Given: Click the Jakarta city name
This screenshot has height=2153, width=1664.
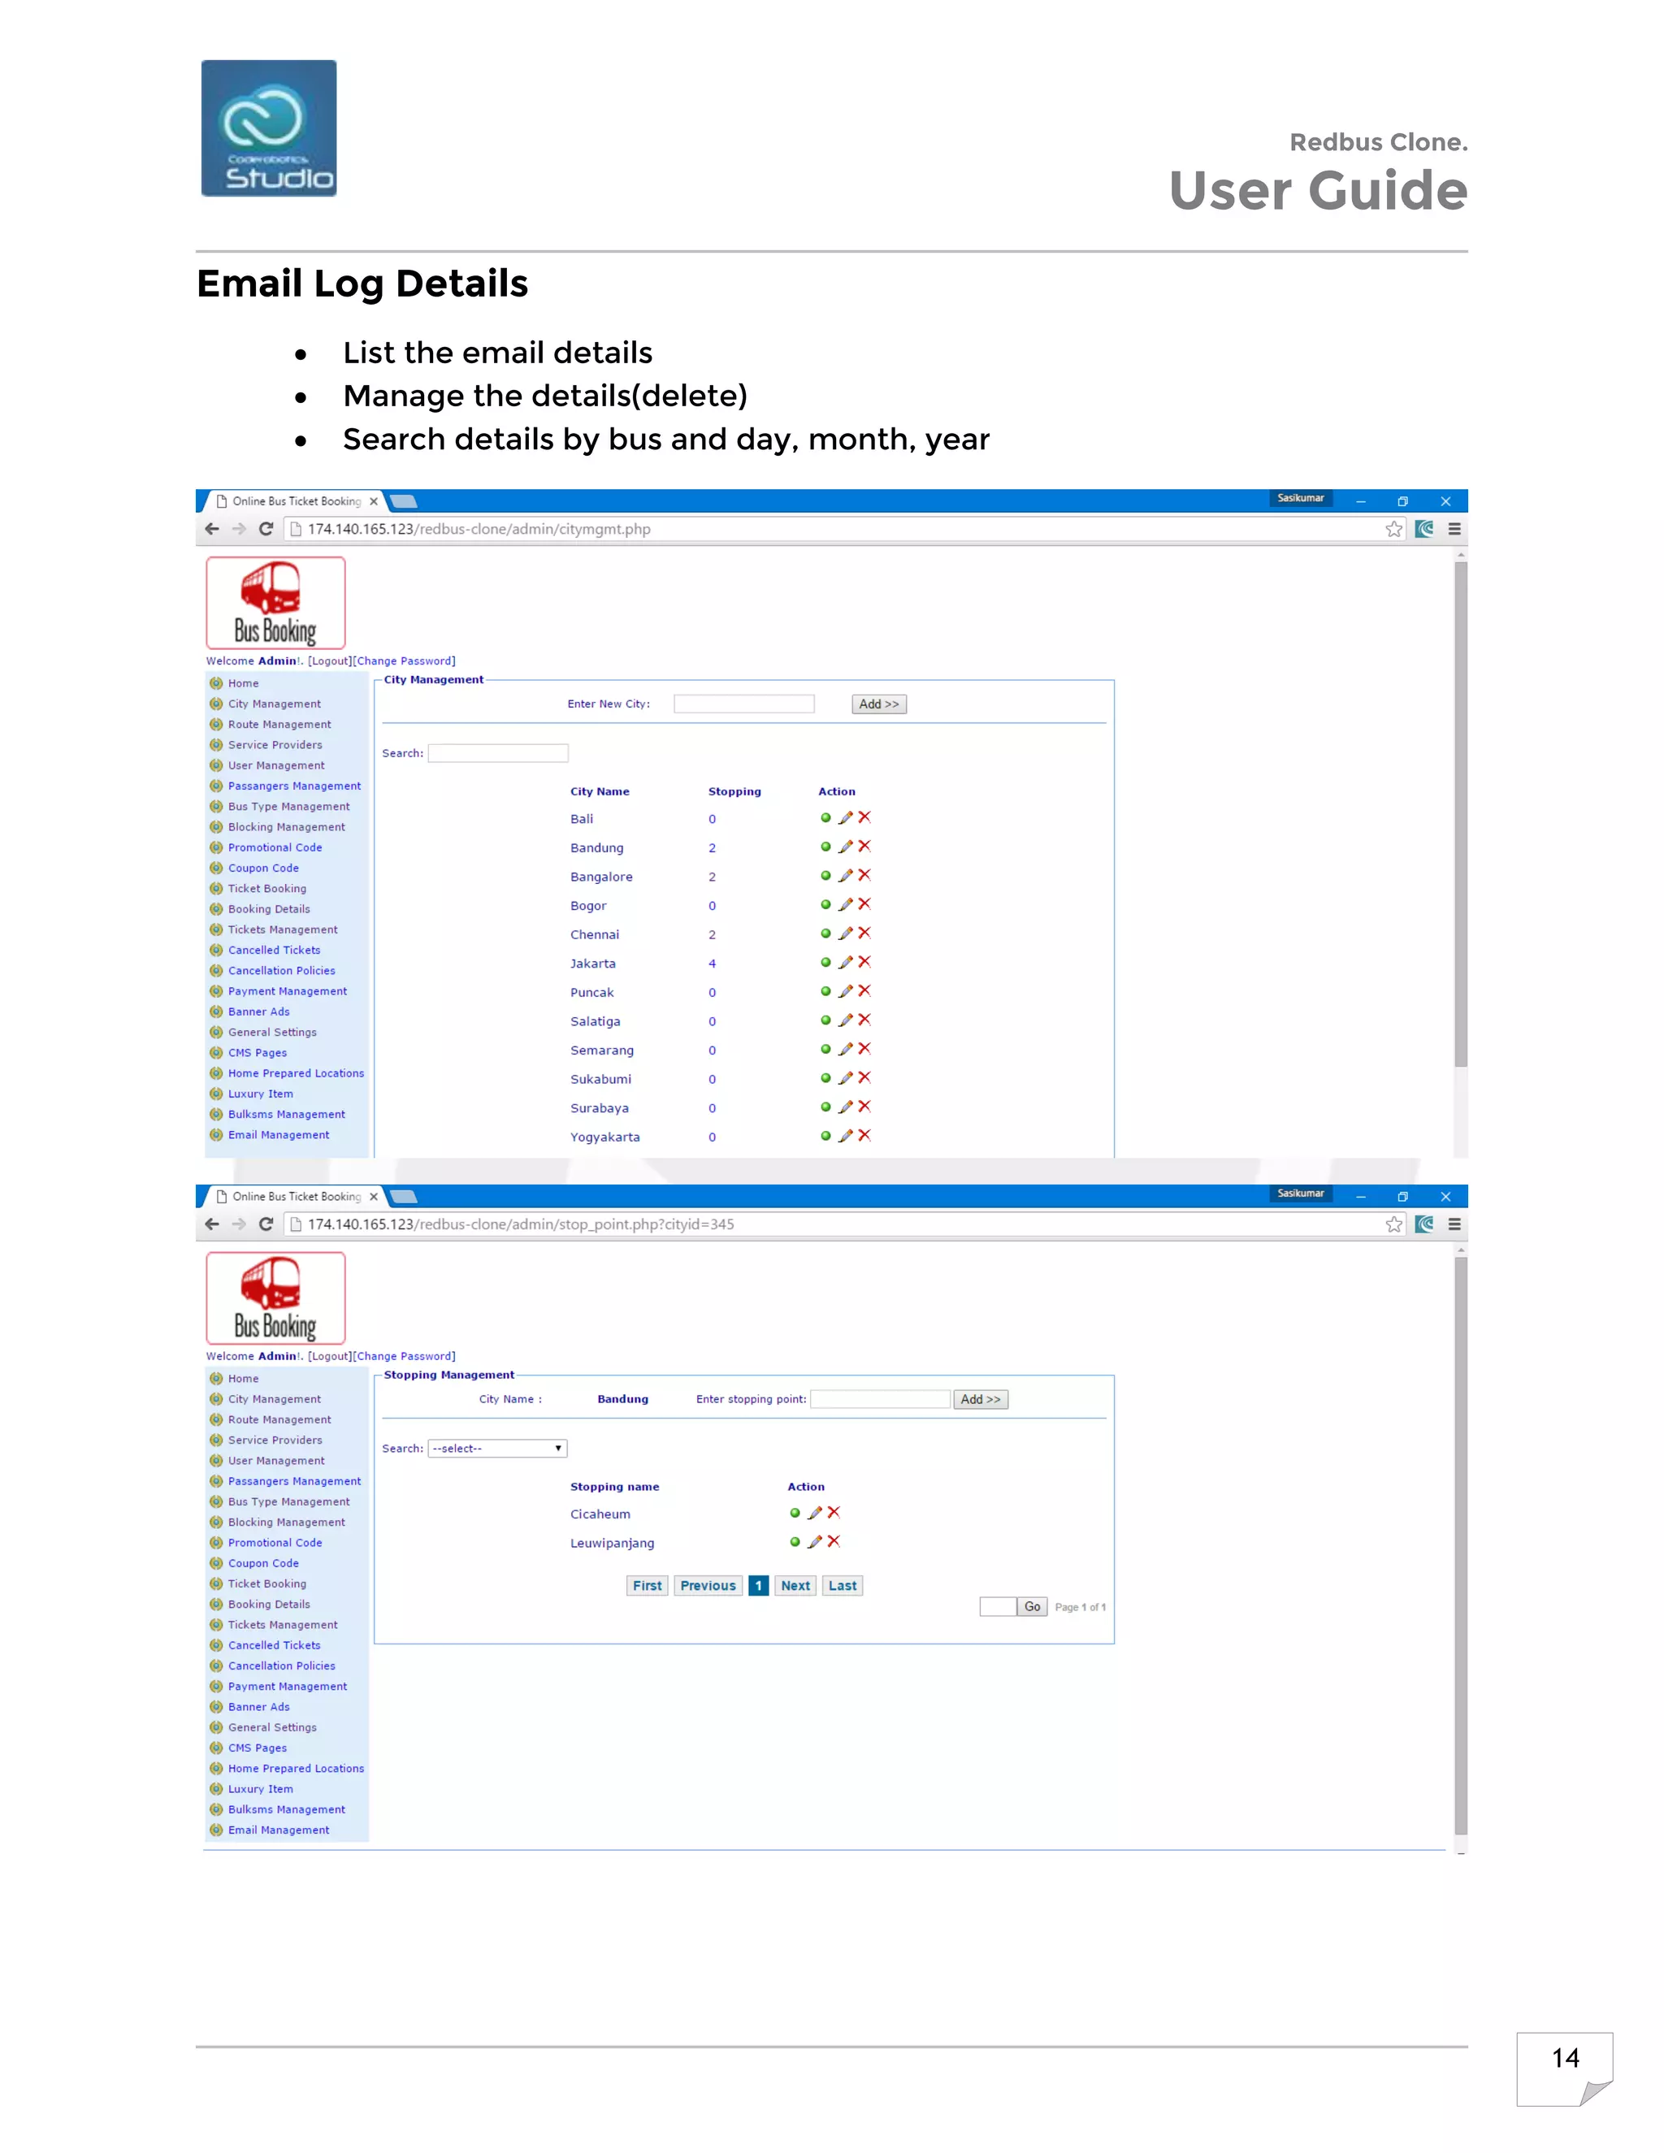Looking at the screenshot, I should [592, 964].
